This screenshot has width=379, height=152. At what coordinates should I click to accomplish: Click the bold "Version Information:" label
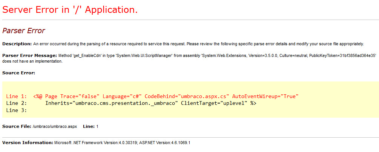tap(27, 143)
